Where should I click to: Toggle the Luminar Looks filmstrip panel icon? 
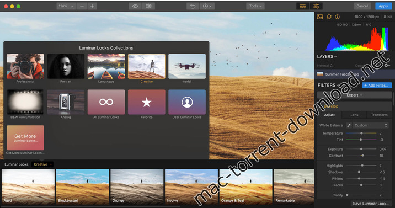[x=303, y=6]
